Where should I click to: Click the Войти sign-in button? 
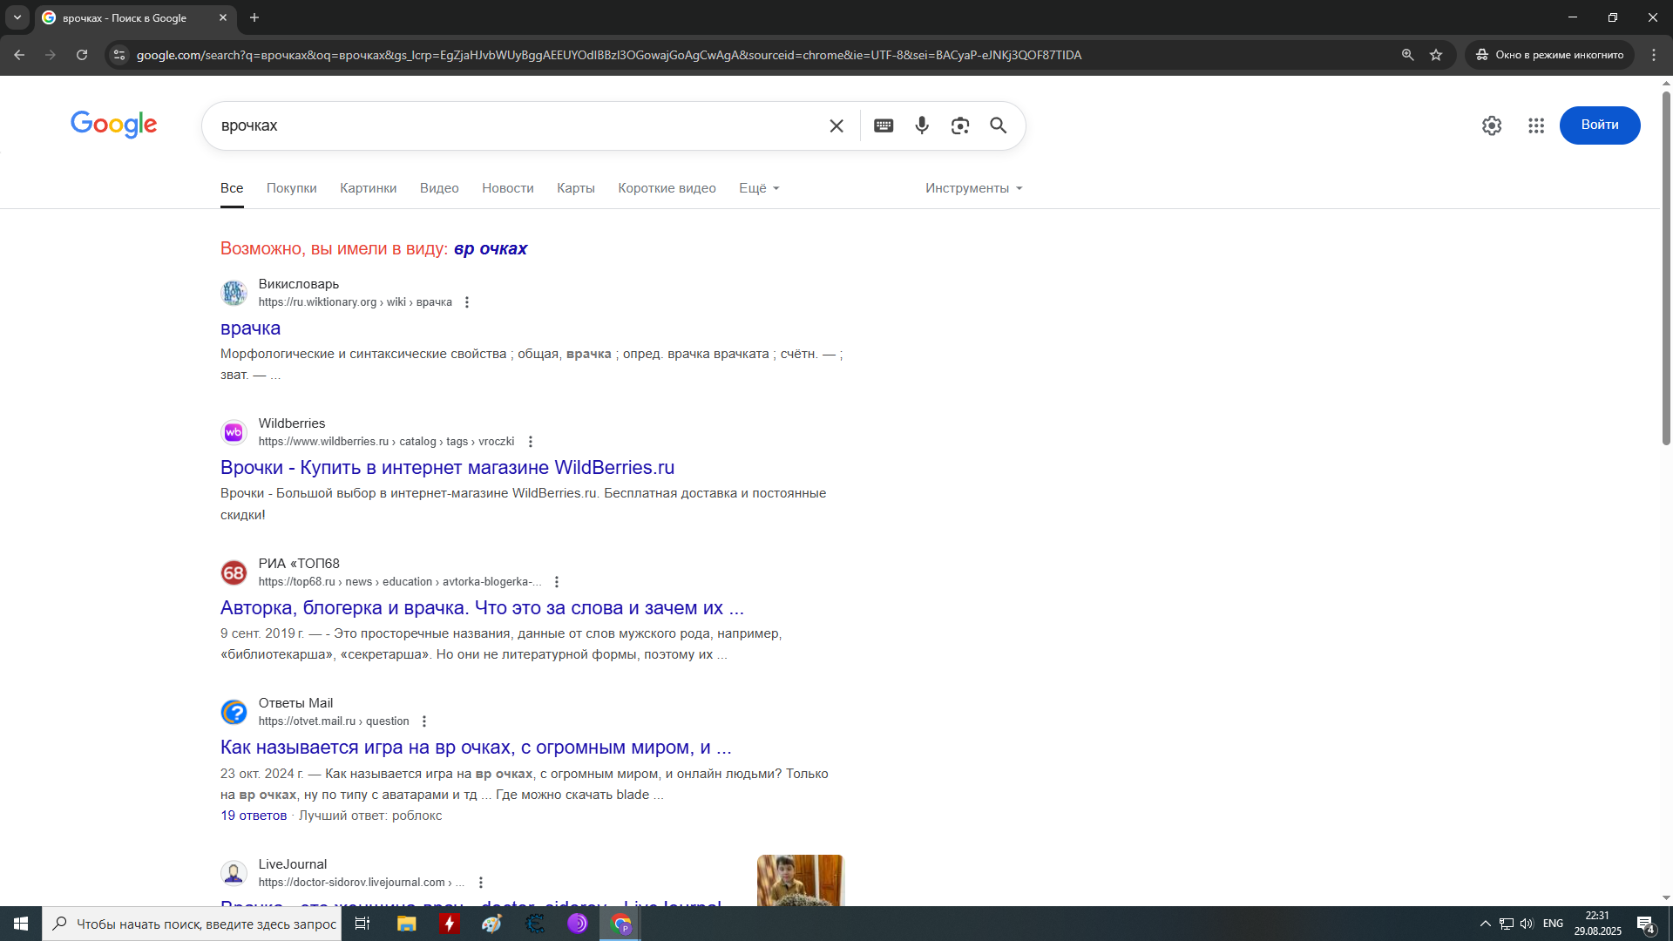(1600, 125)
